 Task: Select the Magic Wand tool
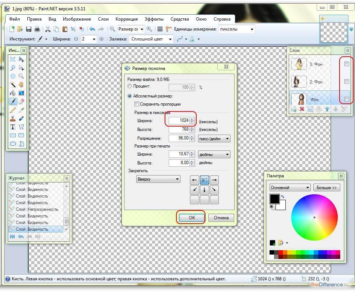click(x=13, y=85)
